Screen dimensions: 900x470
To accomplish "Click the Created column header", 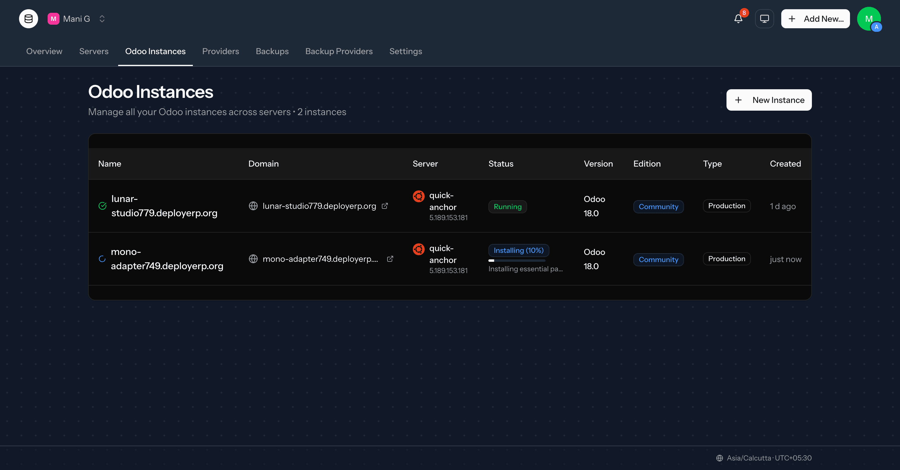I will [785, 164].
